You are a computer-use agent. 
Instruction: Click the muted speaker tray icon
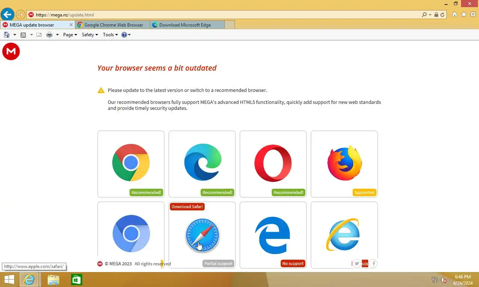444,280
